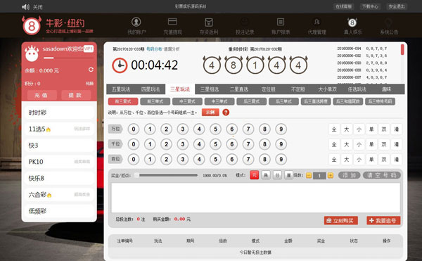The height and width of the screenshot is (261, 422).
Task: Open the 代理管理 agent management icon
Action: (x=316, y=22)
